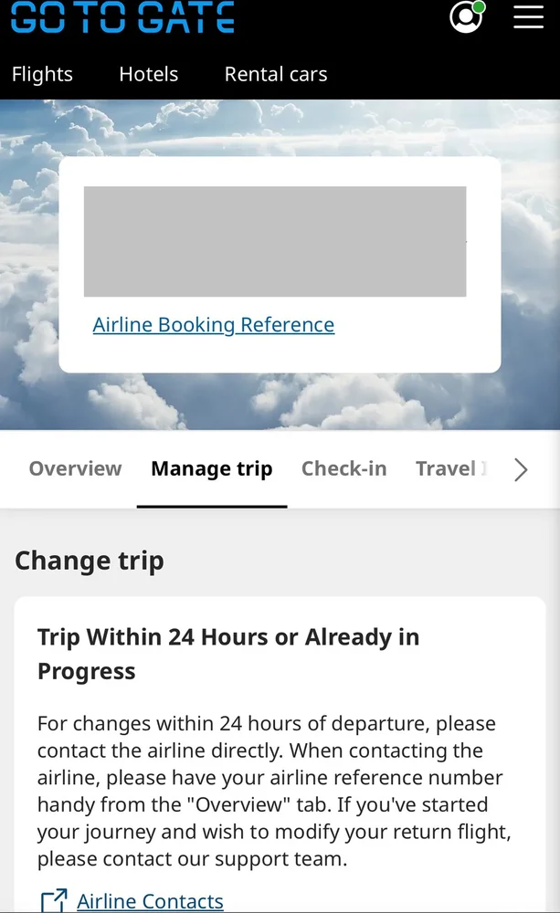Image resolution: width=560 pixels, height=913 pixels.
Task: Click the green notification dot on the profile icon
Action: click(480, 5)
